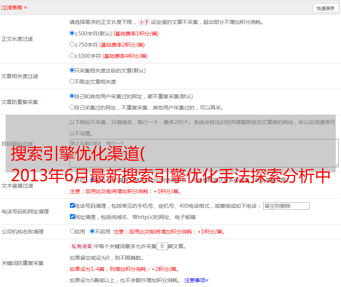Click the 快速保存 button
Viewport: 341px width, 287px height.
point(325,8)
